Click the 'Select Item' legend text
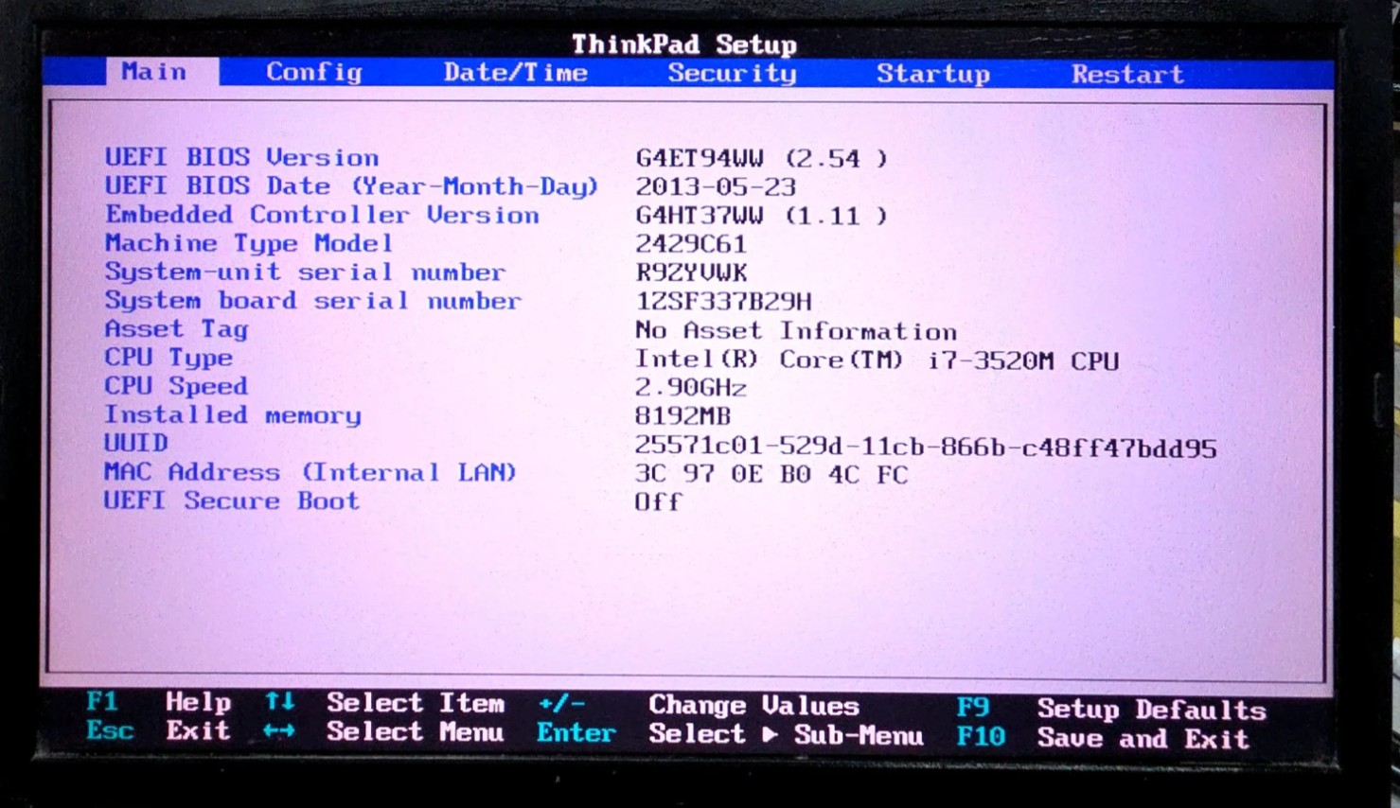The image size is (1400, 808). click(415, 703)
